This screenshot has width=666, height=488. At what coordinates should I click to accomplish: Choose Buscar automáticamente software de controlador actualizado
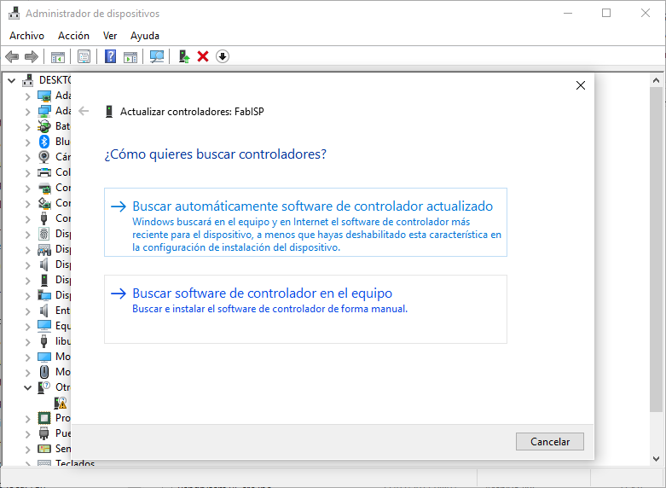[x=305, y=222]
